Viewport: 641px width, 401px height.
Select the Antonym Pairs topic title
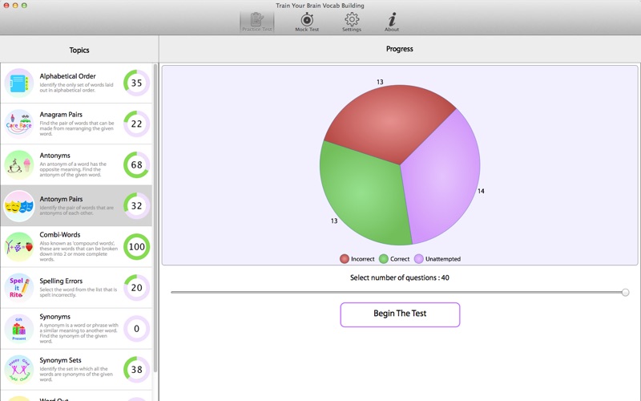point(61,199)
